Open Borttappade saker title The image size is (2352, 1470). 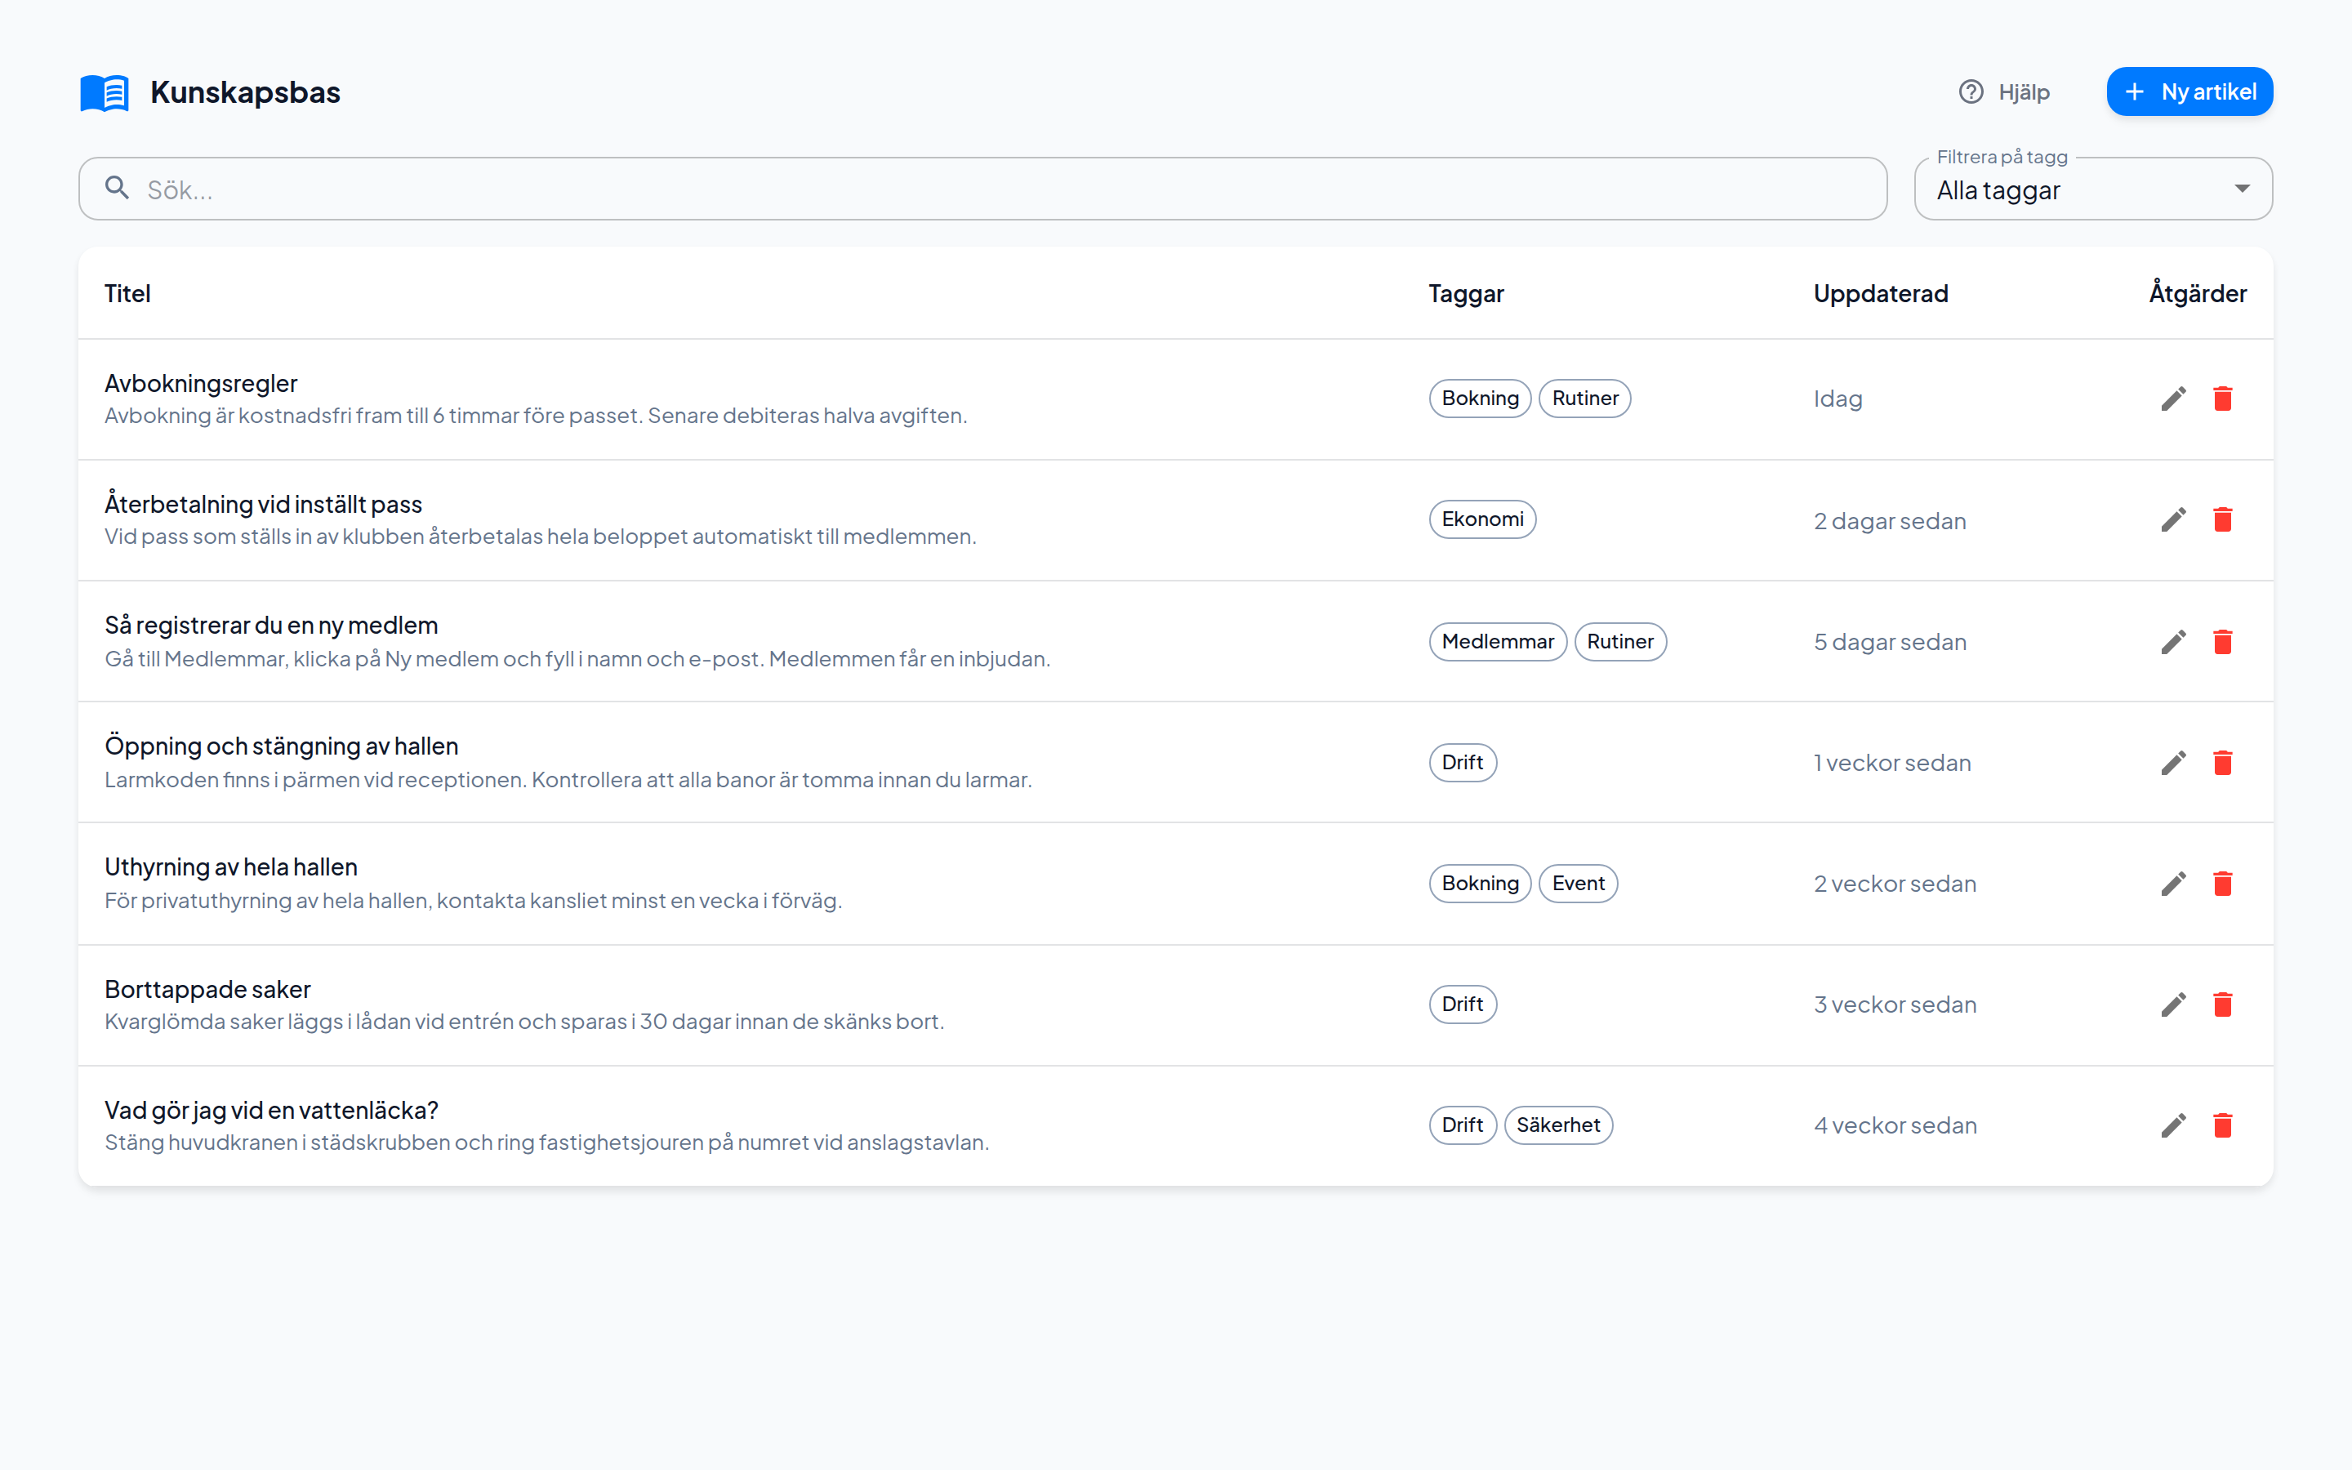tap(208, 989)
